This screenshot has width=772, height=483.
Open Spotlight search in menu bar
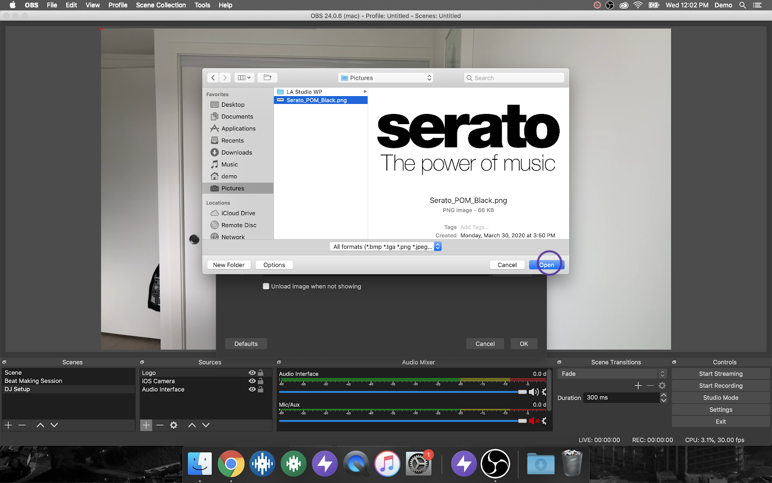[743, 5]
